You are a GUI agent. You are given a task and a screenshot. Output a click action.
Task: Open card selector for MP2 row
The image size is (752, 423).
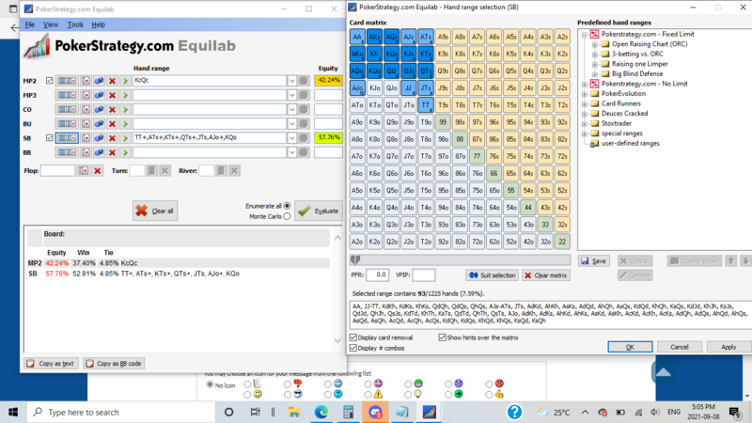(x=86, y=81)
